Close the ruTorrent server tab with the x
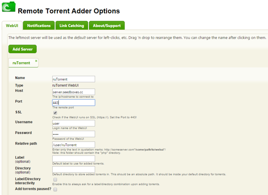Viewport: 268px width, 195px height. point(36,61)
